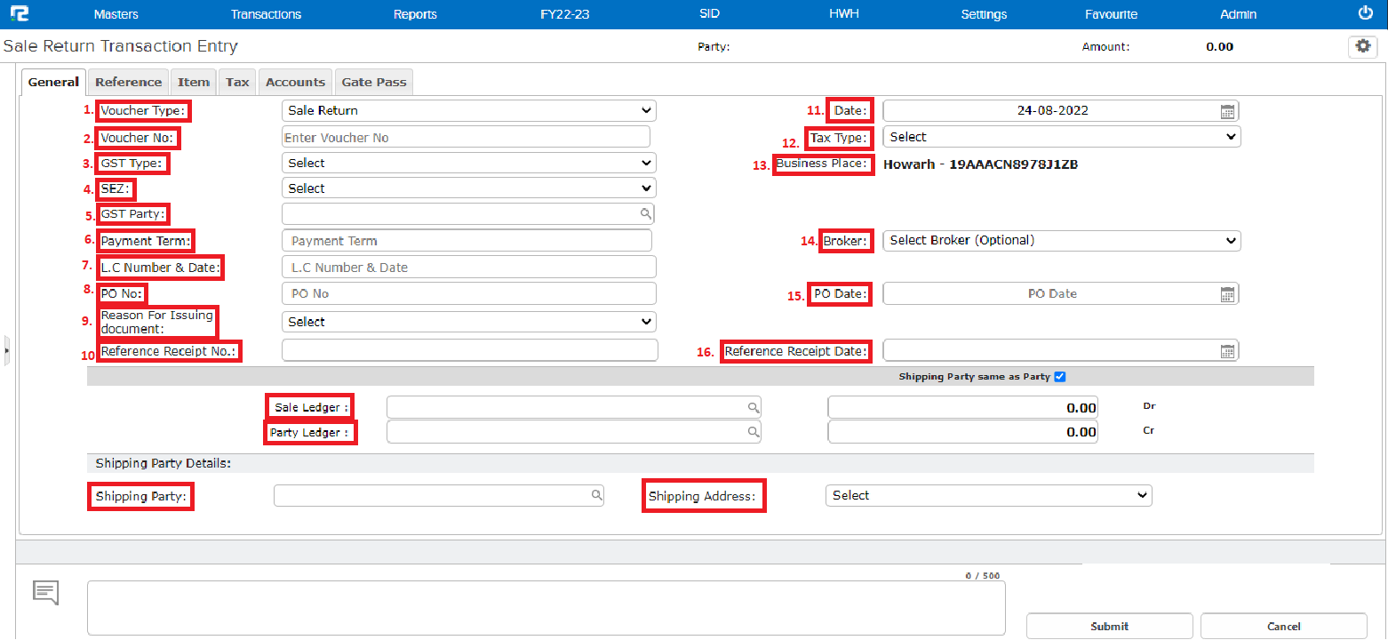
Task: Click the GST Party search icon
Action: pyautogui.click(x=645, y=214)
